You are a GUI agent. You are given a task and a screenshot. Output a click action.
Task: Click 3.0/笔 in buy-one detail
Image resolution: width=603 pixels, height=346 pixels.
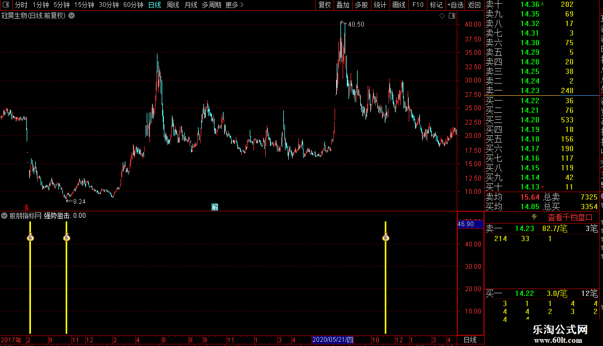pyautogui.click(x=557, y=294)
